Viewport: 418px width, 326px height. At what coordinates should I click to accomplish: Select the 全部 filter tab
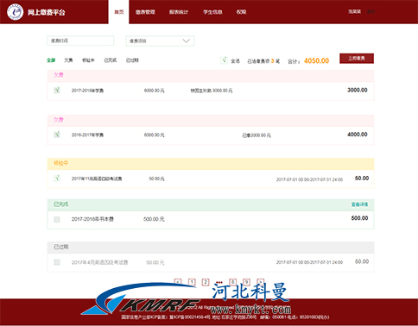[x=51, y=60]
